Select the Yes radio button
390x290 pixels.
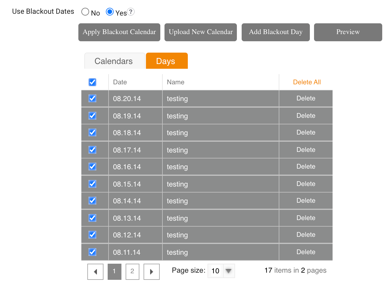tap(110, 12)
